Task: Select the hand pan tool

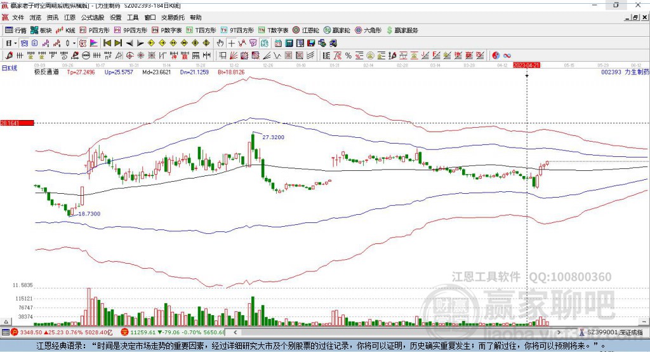Action: (220, 43)
